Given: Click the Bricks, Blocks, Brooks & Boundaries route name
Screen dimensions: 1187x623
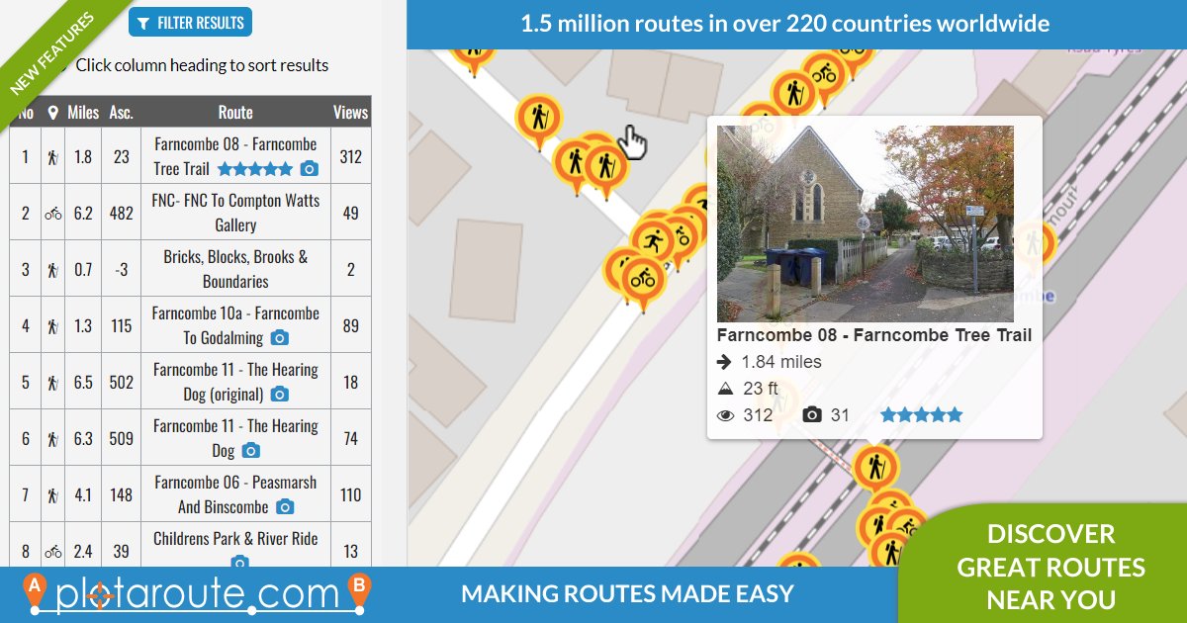Looking at the screenshot, I should point(233,267).
